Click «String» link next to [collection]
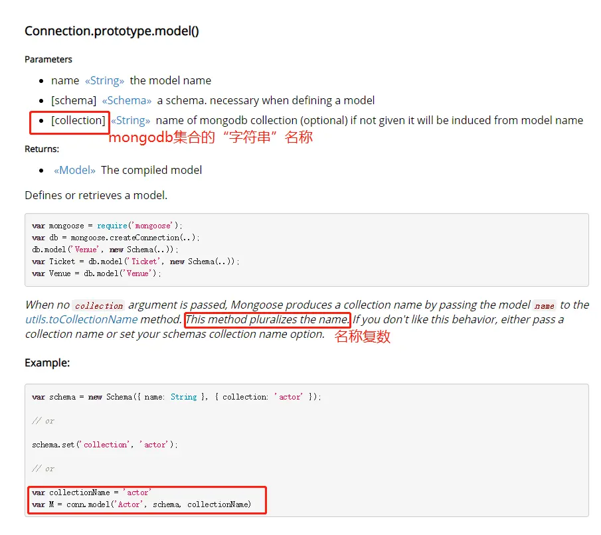Viewport: 601px width, 535px height. [x=130, y=120]
